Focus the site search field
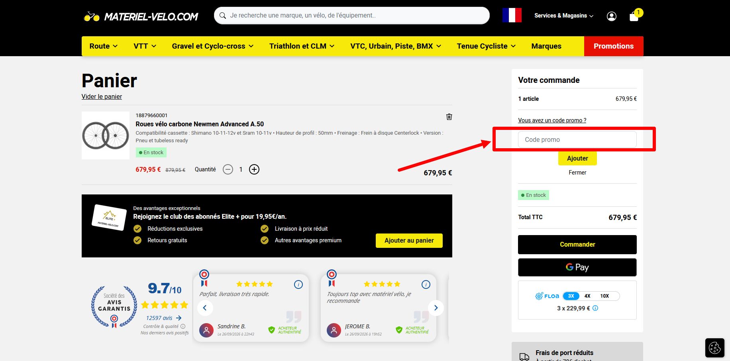 pyautogui.click(x=352, y=16)
